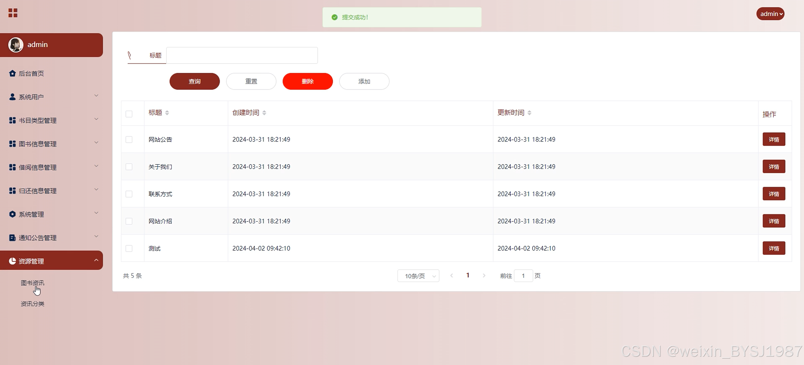Click the document icon beside 通知公告管理
The width and height of the screenshot is (804, 365).
(12, 238)
